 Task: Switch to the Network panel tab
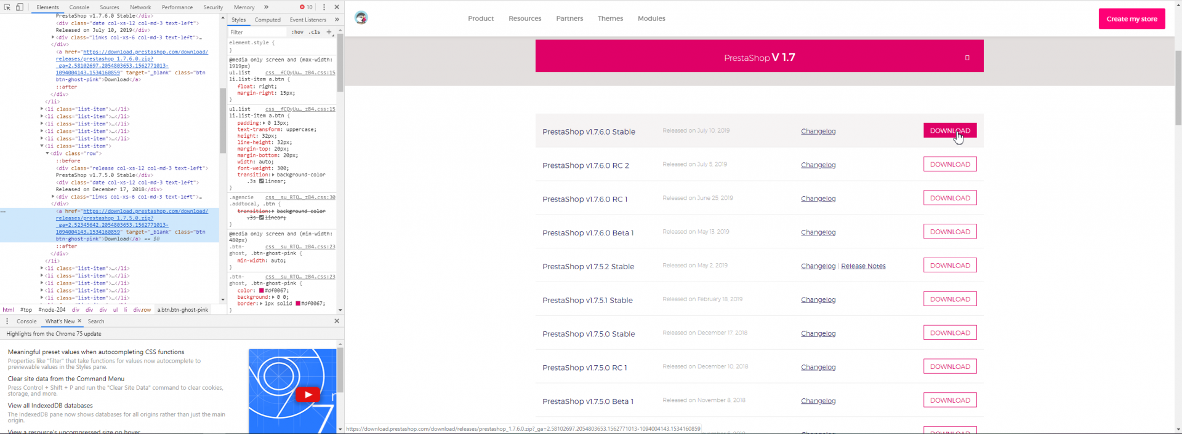[140, 7]
